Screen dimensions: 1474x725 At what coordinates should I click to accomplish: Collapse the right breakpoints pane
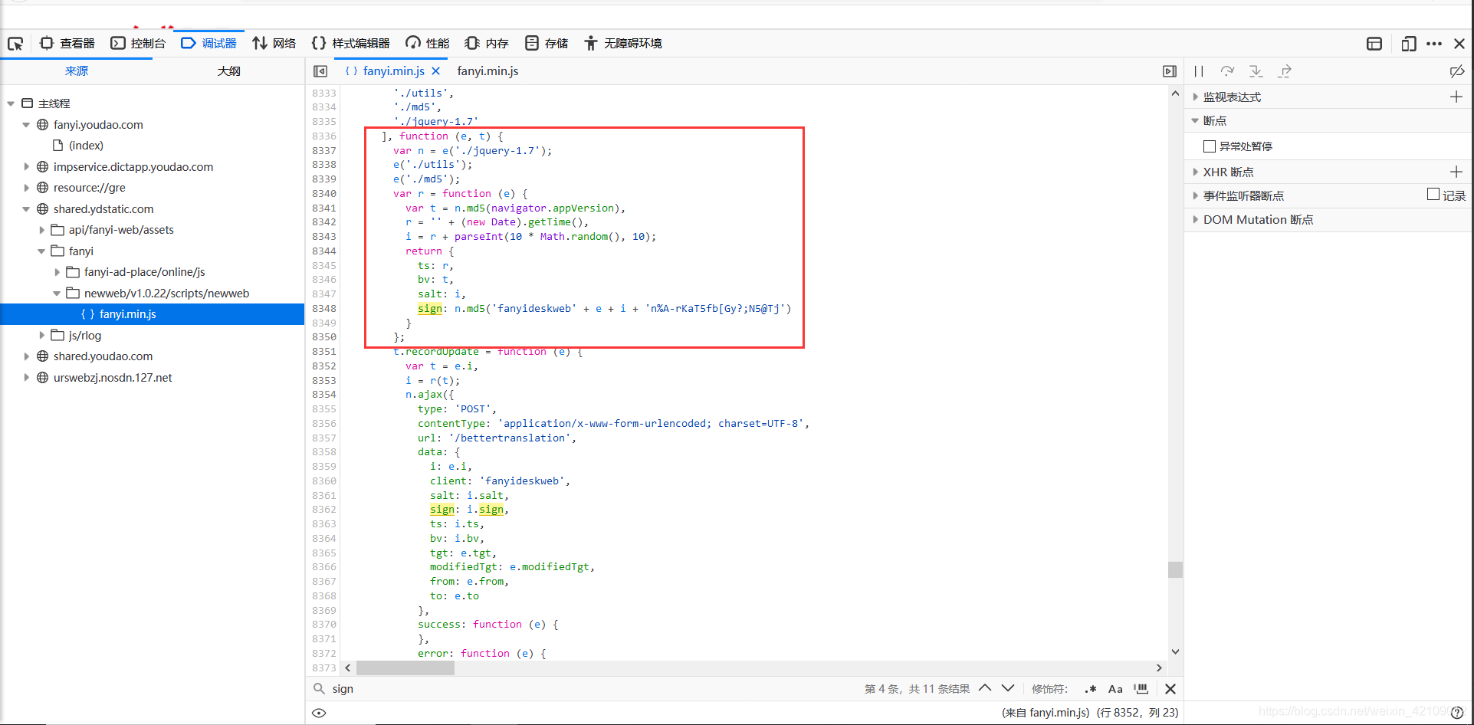point(1169,71)
